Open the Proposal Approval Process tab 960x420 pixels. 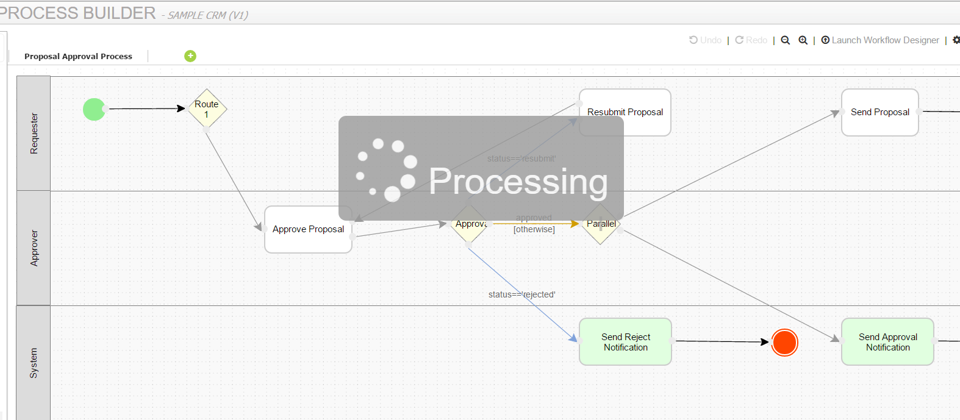pyautogui.click(x=78, y=56)
